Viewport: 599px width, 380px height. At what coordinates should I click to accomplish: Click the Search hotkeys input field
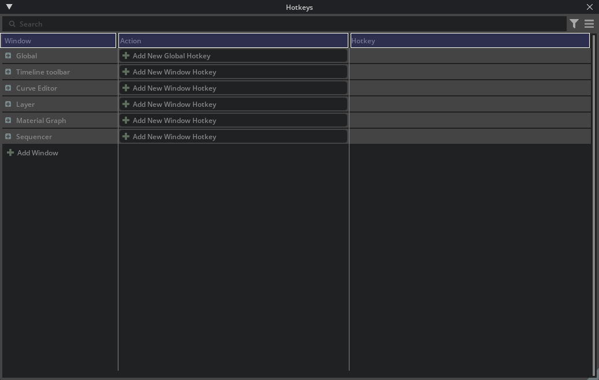[284, 24]
